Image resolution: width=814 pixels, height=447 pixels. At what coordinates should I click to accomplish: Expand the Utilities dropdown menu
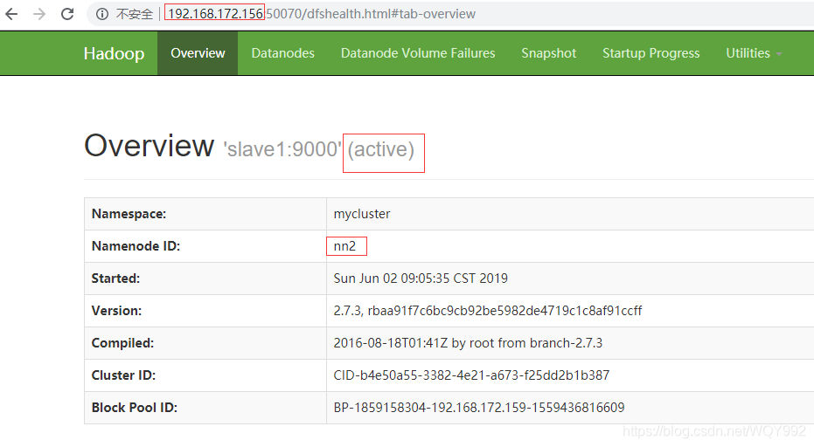(754, 53)
